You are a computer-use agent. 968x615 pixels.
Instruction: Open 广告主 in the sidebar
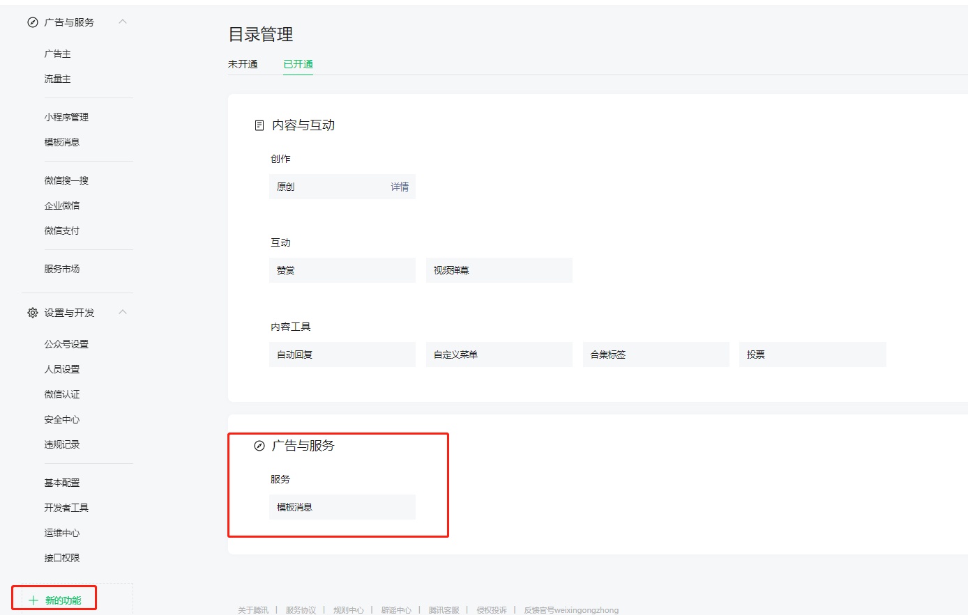point(57,54)
